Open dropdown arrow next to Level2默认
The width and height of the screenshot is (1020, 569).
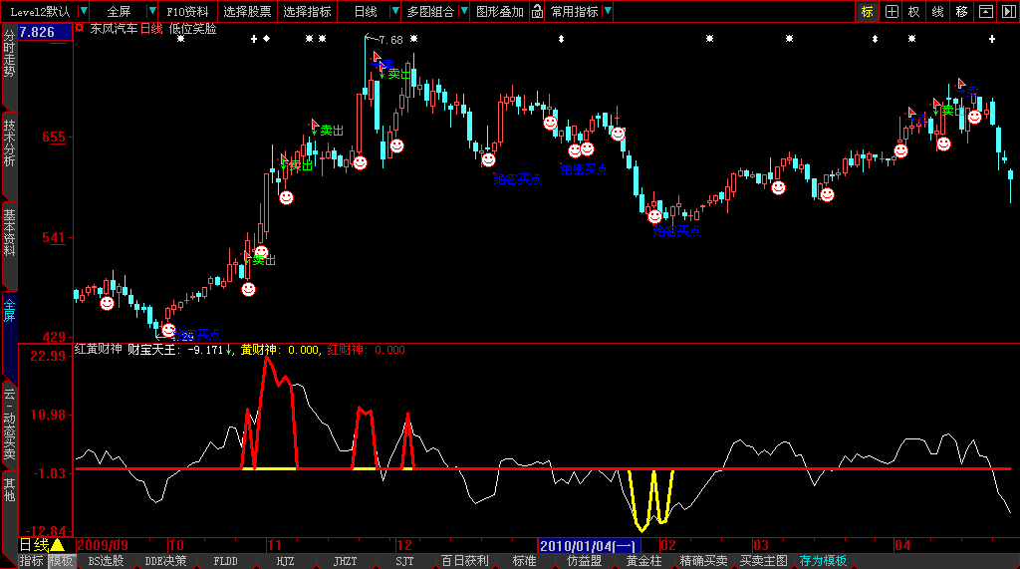coord(84,11)
